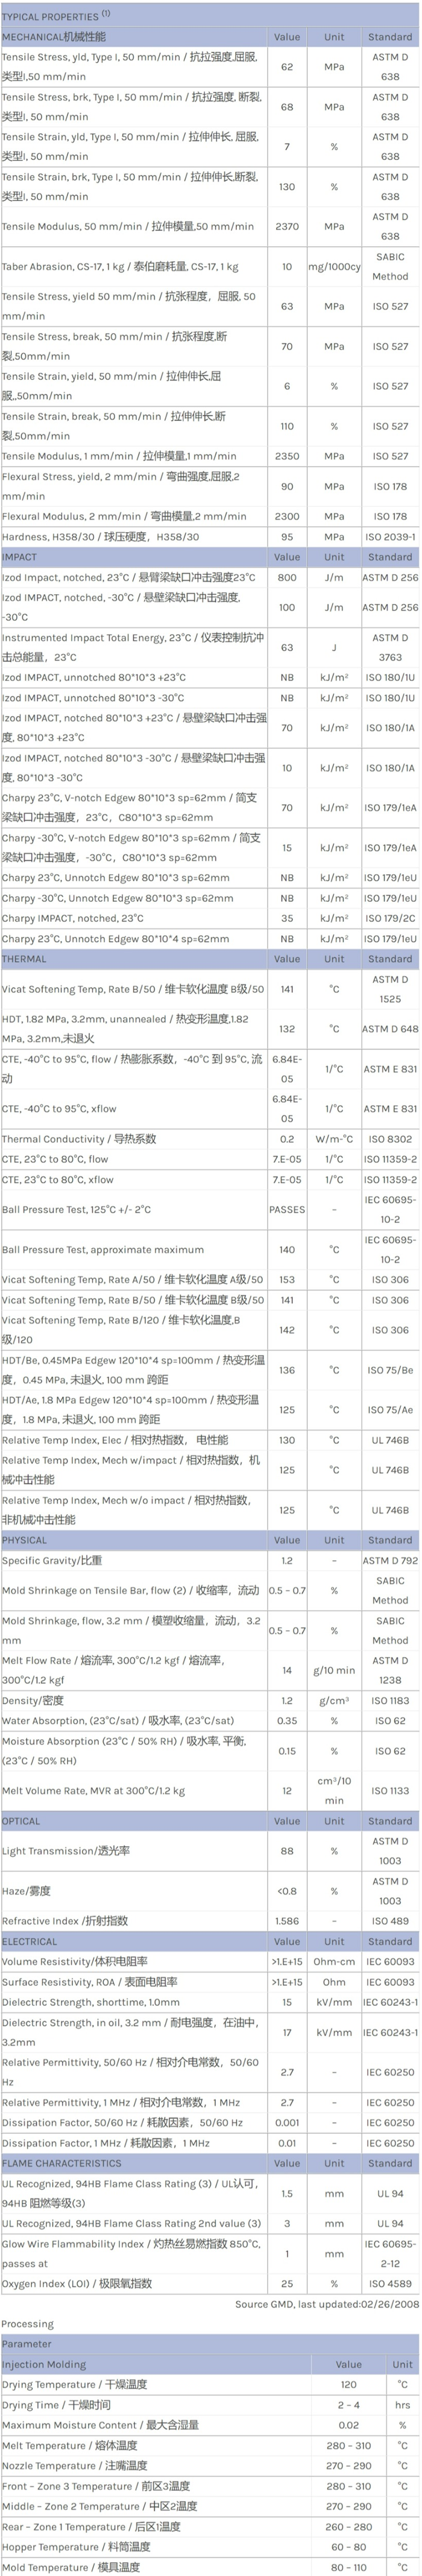Select the OPTICAL section header
This screenshot has height=2576, width=422.
point(23,1821)
